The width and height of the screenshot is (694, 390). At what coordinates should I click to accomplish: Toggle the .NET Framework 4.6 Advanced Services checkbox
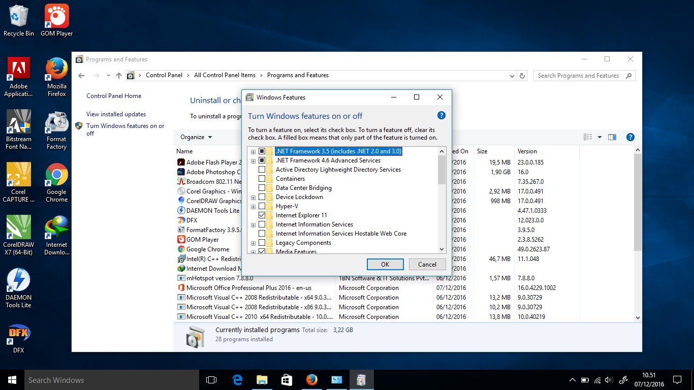262,160
